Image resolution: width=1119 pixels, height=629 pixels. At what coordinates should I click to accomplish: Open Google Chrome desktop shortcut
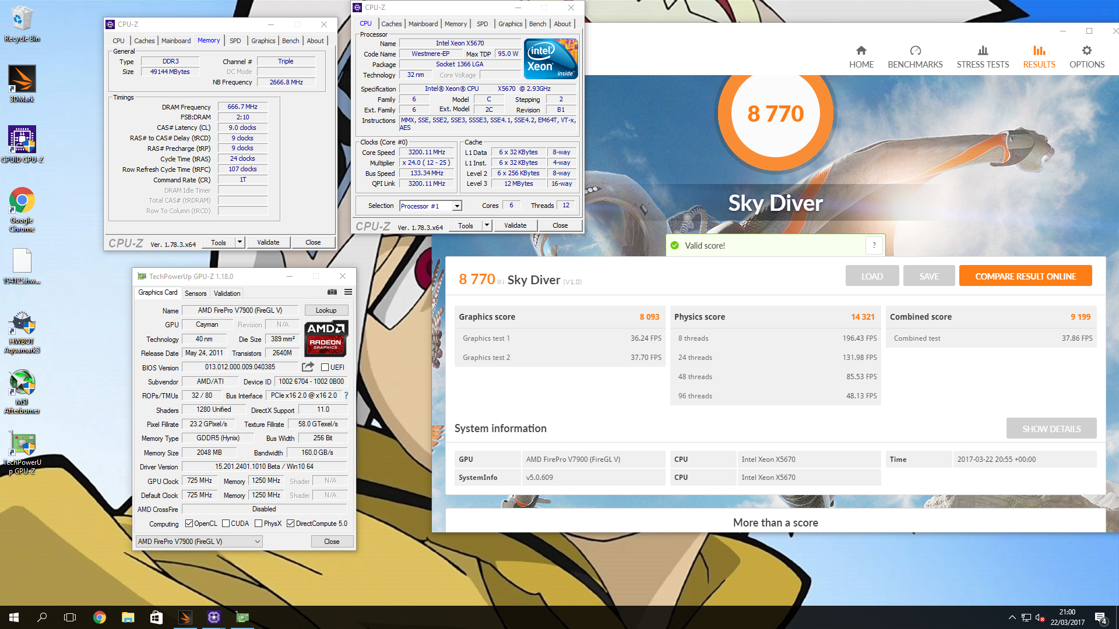coord(22,209)
